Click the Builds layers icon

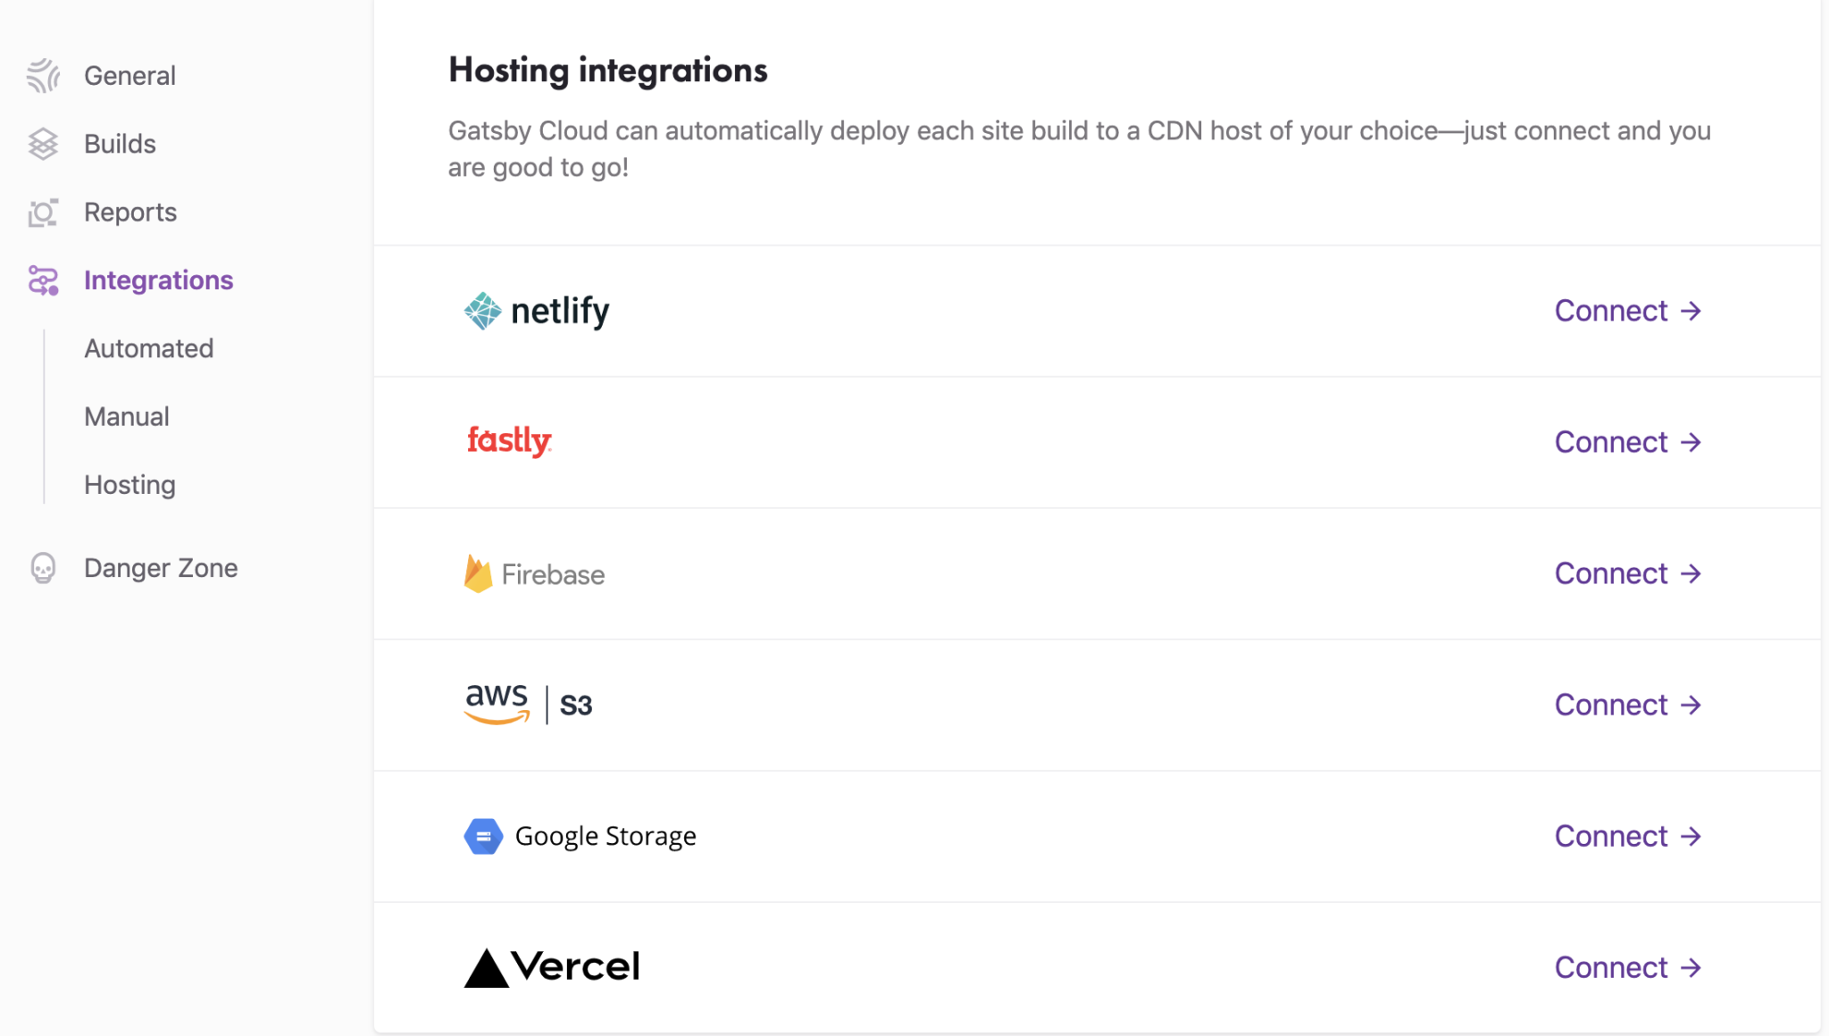pyautogui.click(x=43, y=144)
